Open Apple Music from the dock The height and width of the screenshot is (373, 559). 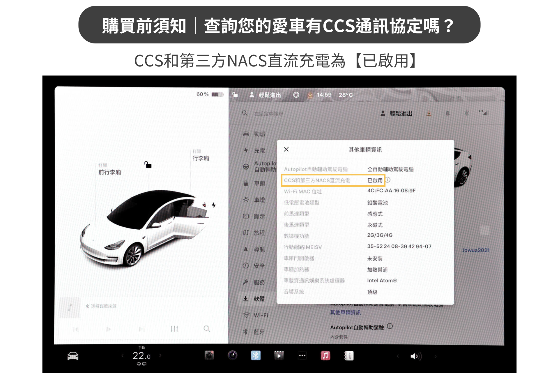[326, 356]
